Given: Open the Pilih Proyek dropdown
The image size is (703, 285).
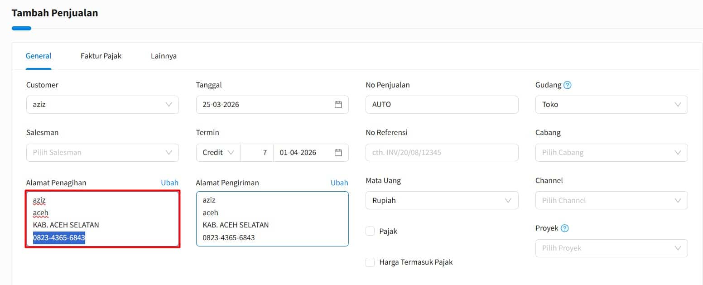Looking at the screenshot, I should pyautogui.click(x=611, y=248).
